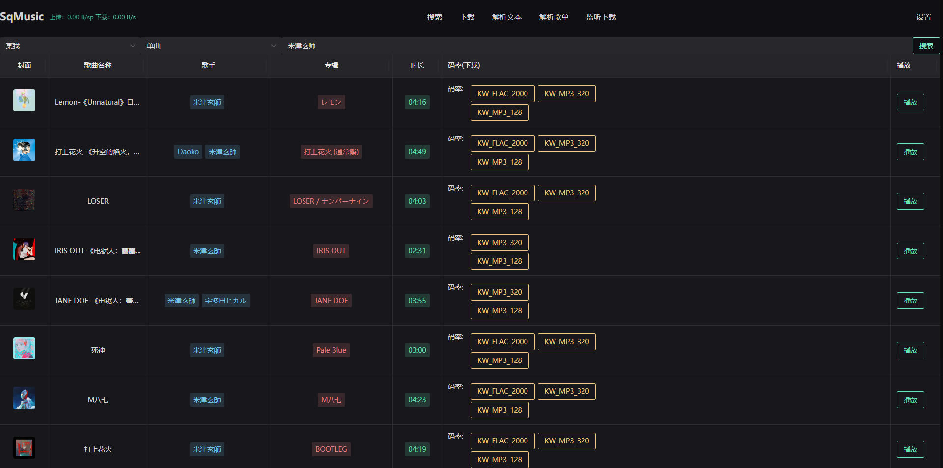The height and width of the screenshot is (468, 943).
Task: Open the 解析歌单 tab
Action: coord(554,17)
